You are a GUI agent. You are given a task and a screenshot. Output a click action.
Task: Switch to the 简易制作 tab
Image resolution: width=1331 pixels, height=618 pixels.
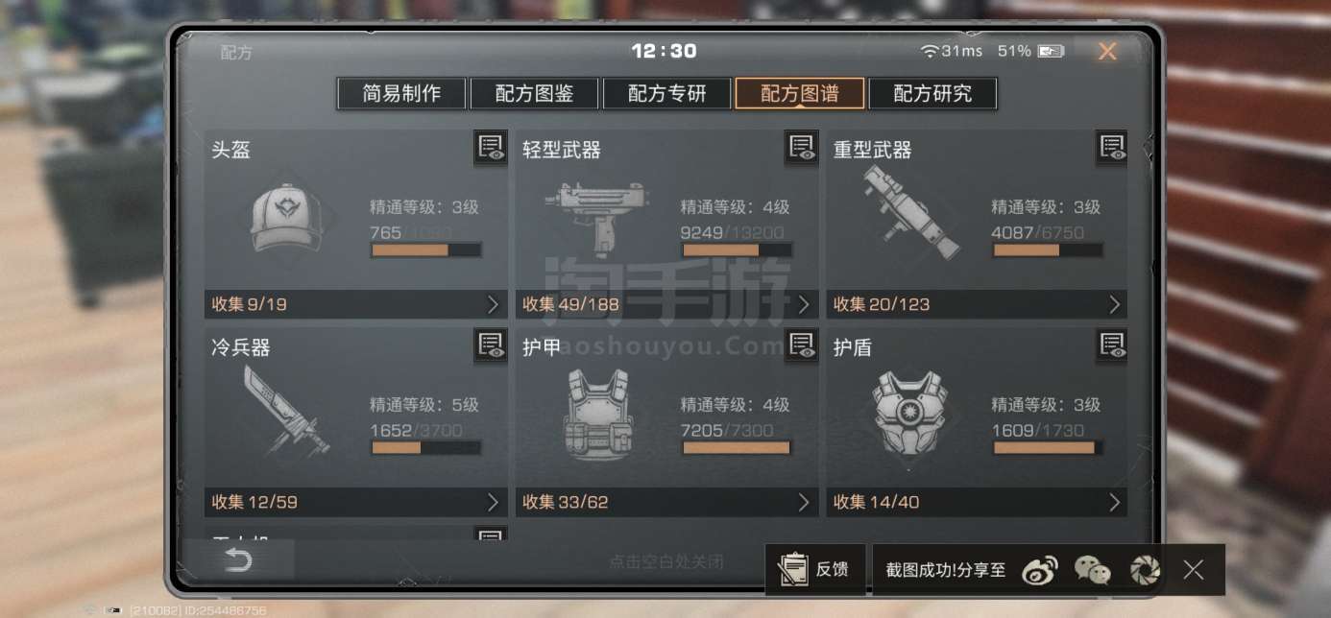(x=401, y=94)
